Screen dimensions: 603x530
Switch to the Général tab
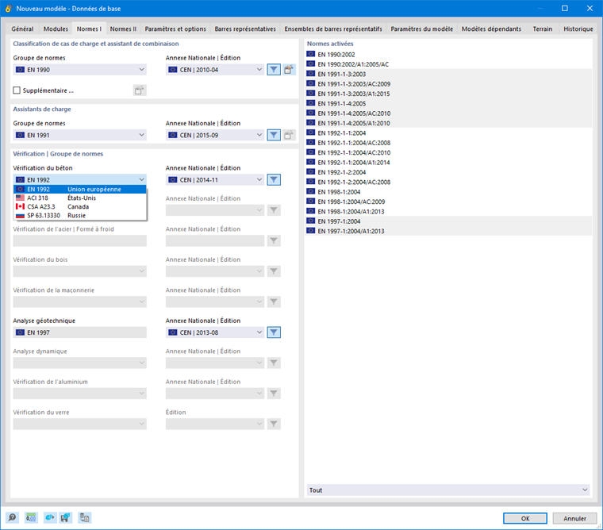pyautogui.click(x=22, y=29)
